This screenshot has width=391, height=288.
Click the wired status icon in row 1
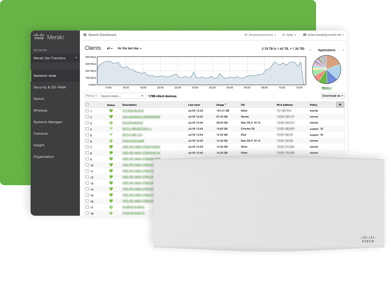[x=111, y=111]
